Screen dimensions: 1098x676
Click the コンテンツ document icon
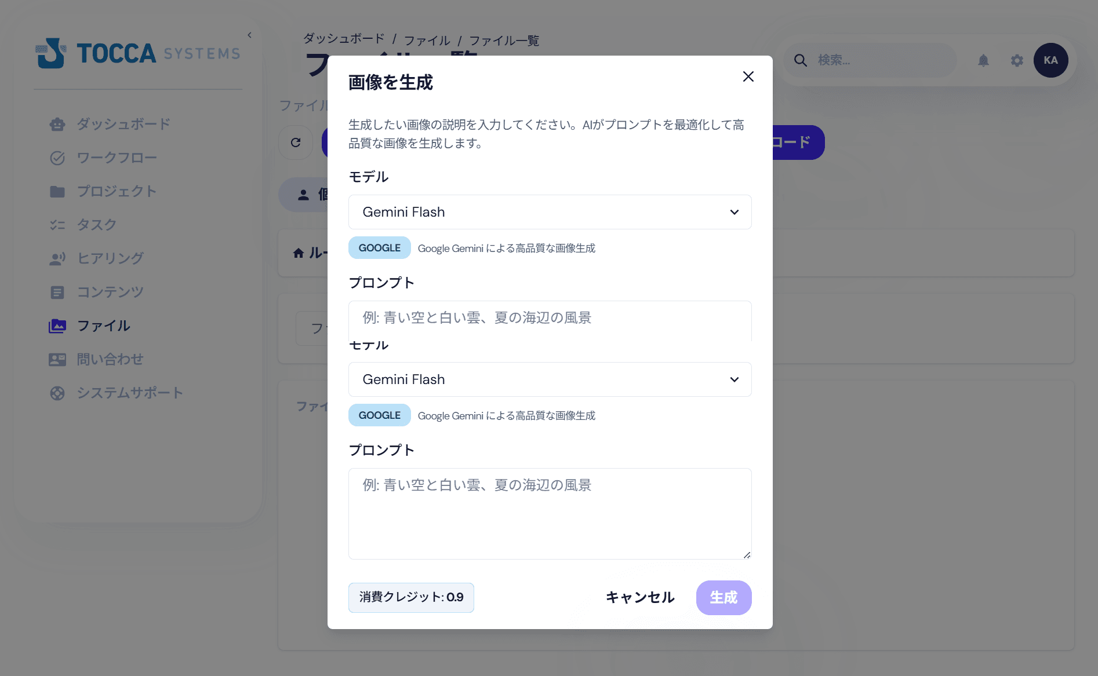[58, 292]
